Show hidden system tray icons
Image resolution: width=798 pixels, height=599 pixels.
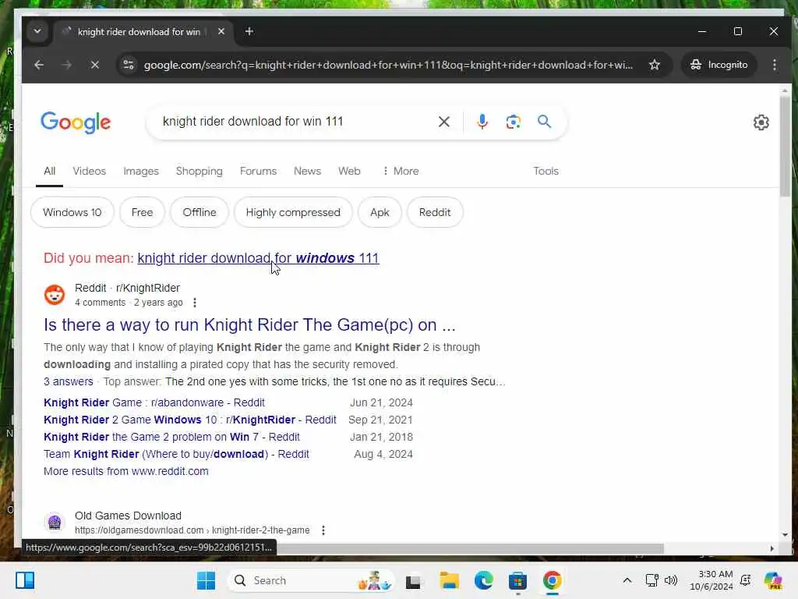pos(627,580)
